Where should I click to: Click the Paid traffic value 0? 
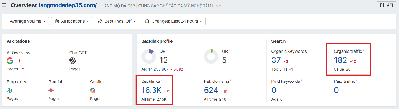336,90
